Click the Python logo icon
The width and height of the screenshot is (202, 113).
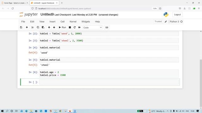click(x=166, y=15)
